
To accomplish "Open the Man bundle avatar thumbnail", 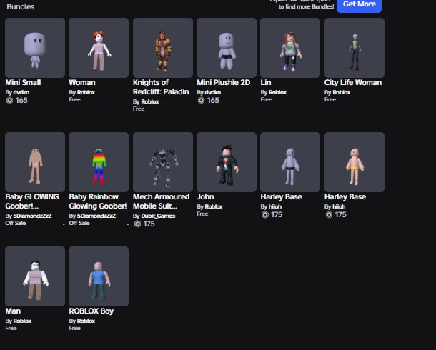I will 35,276.
